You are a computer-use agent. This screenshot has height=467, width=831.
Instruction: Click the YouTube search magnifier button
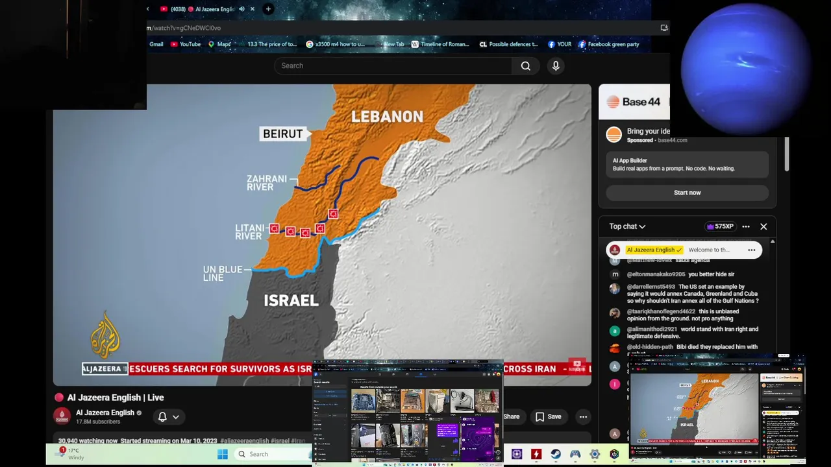coord(526,66)
